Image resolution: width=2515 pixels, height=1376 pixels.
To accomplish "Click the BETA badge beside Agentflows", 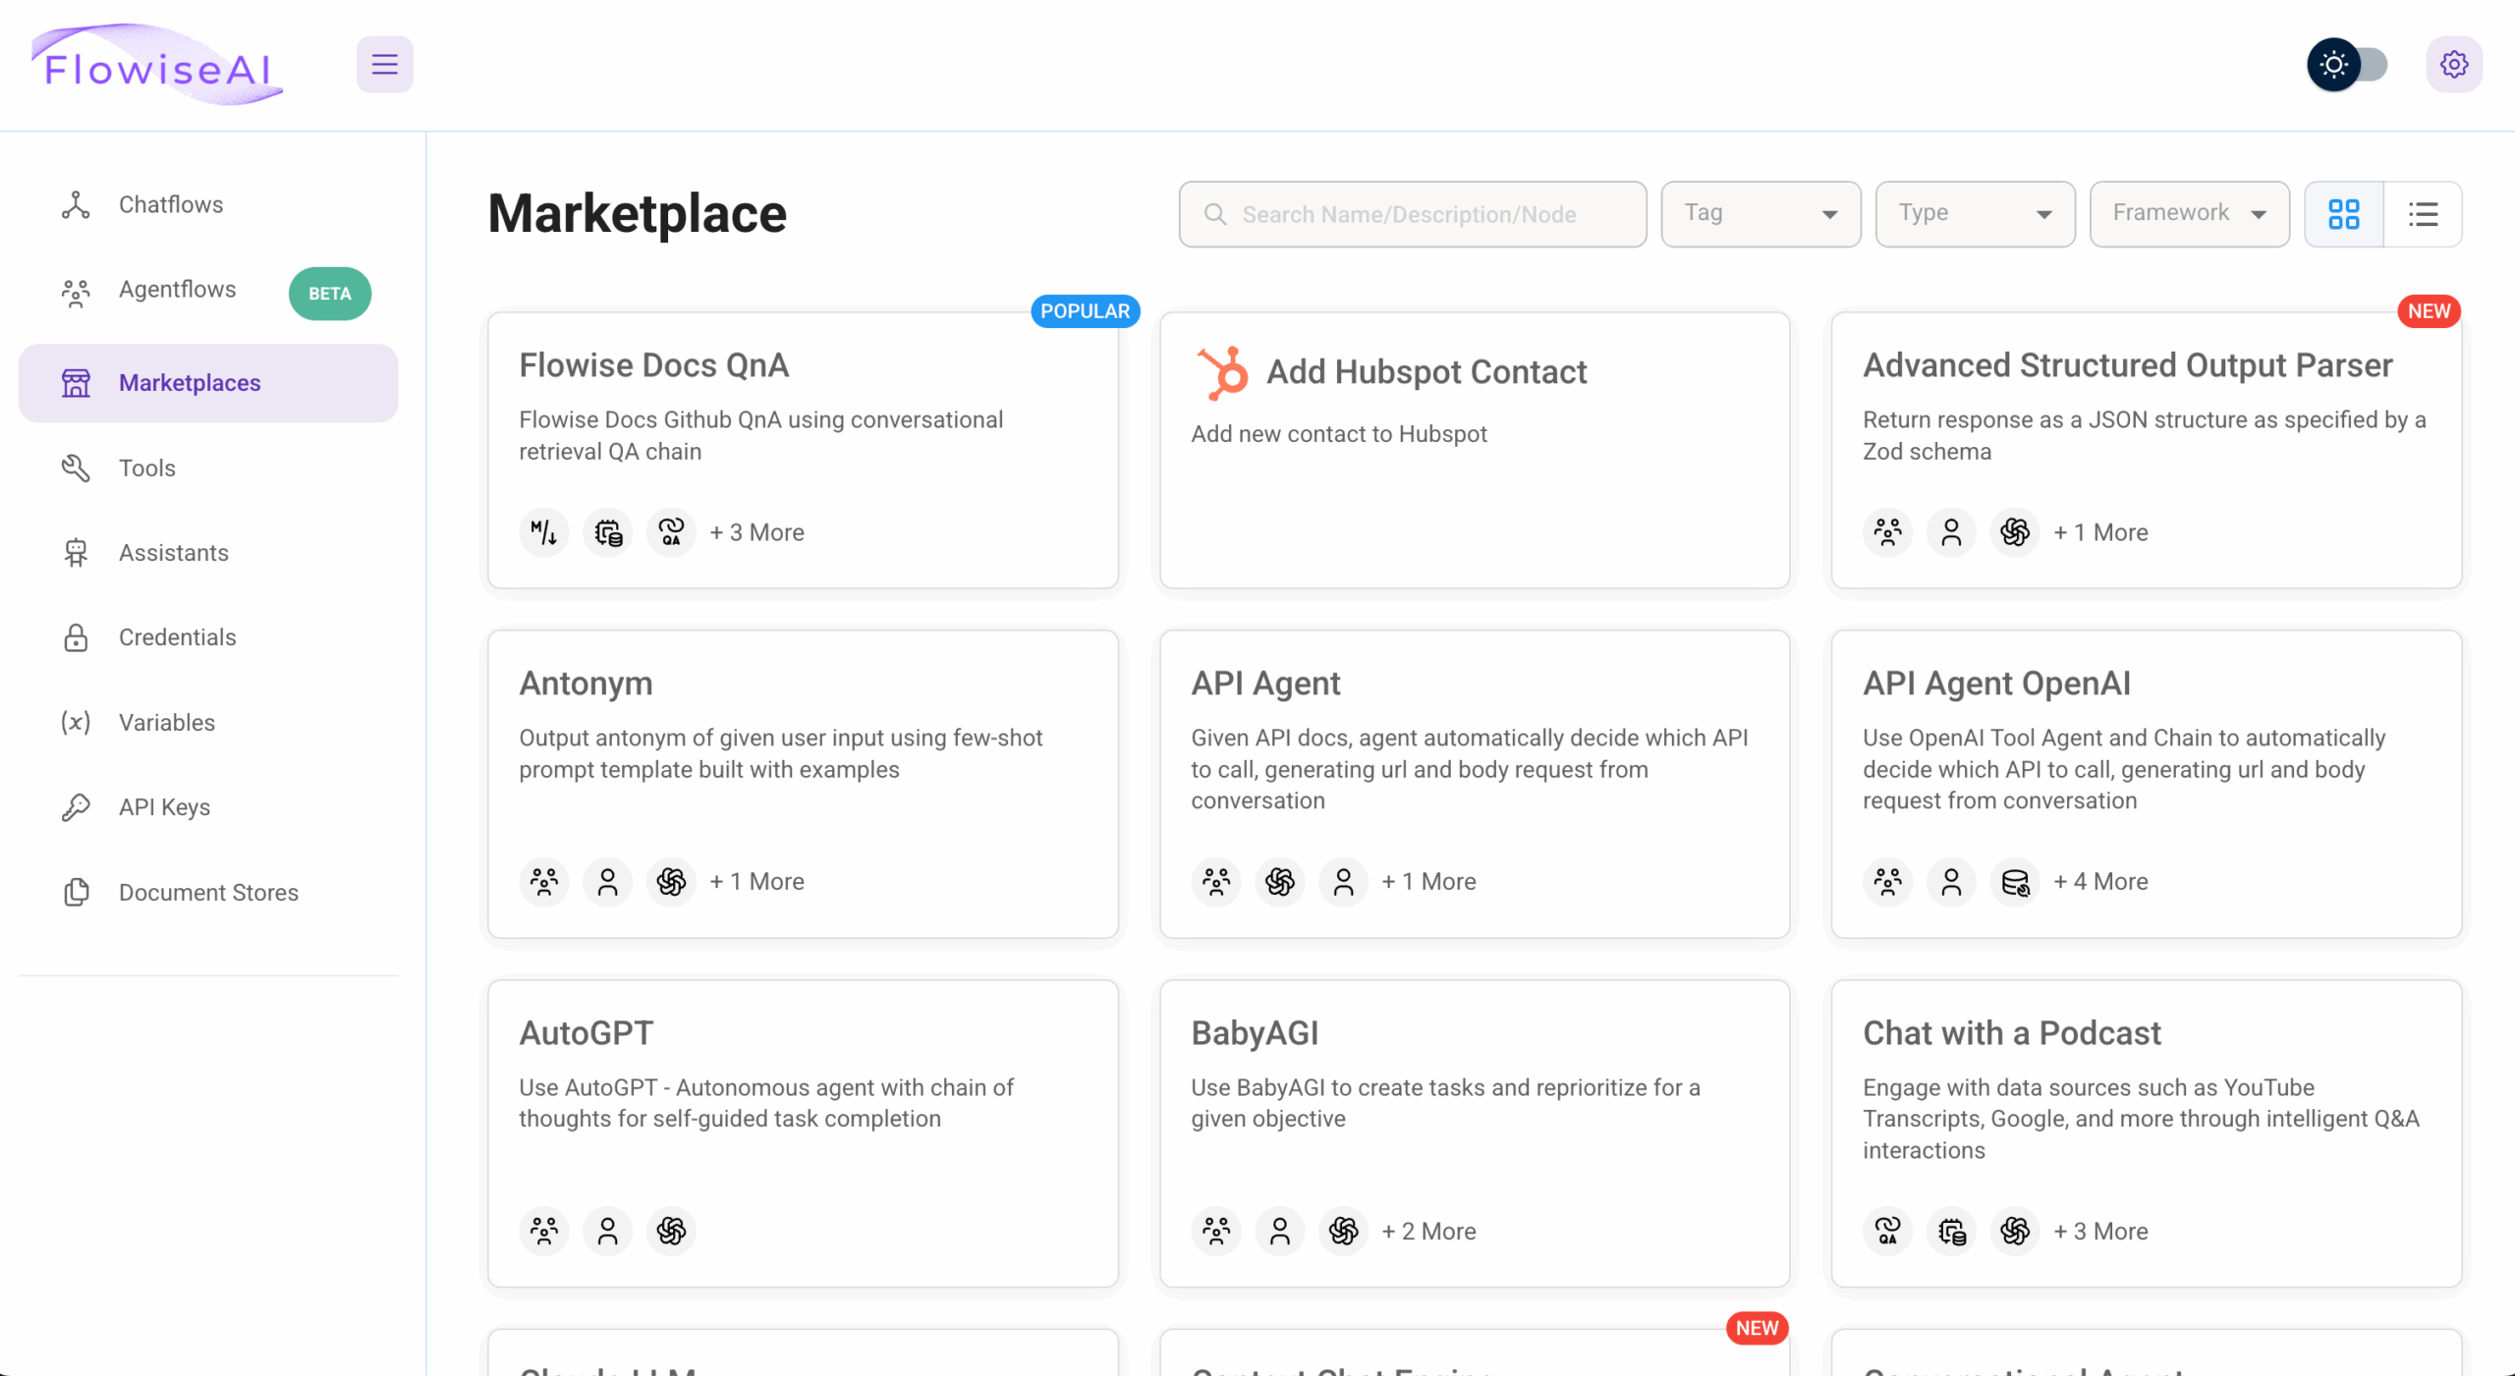I will tap(330, 294).
